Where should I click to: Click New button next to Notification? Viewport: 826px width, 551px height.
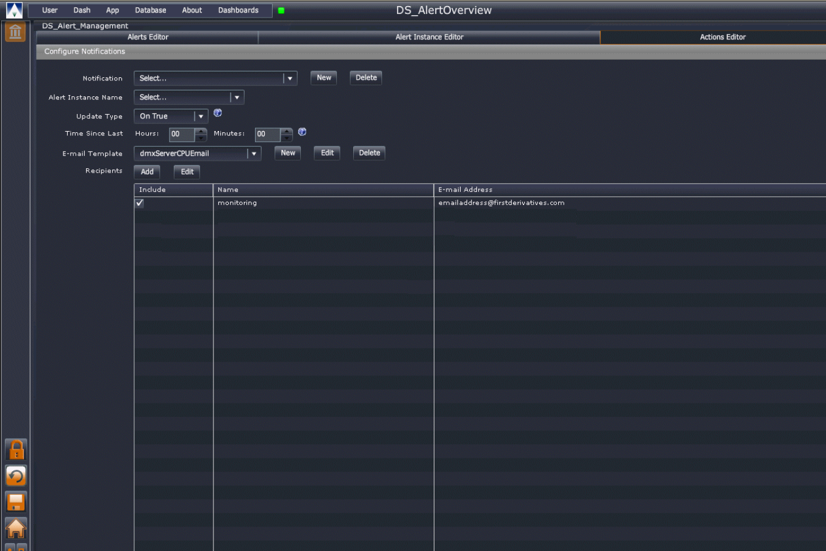[x=324, y=78]
